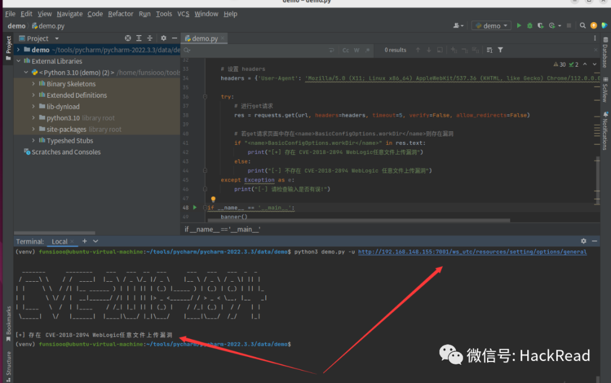Click Expand All icon in Project panel

tap(139, 38)
